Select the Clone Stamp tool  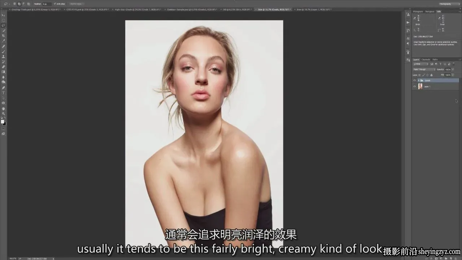[x=4, y=56]
